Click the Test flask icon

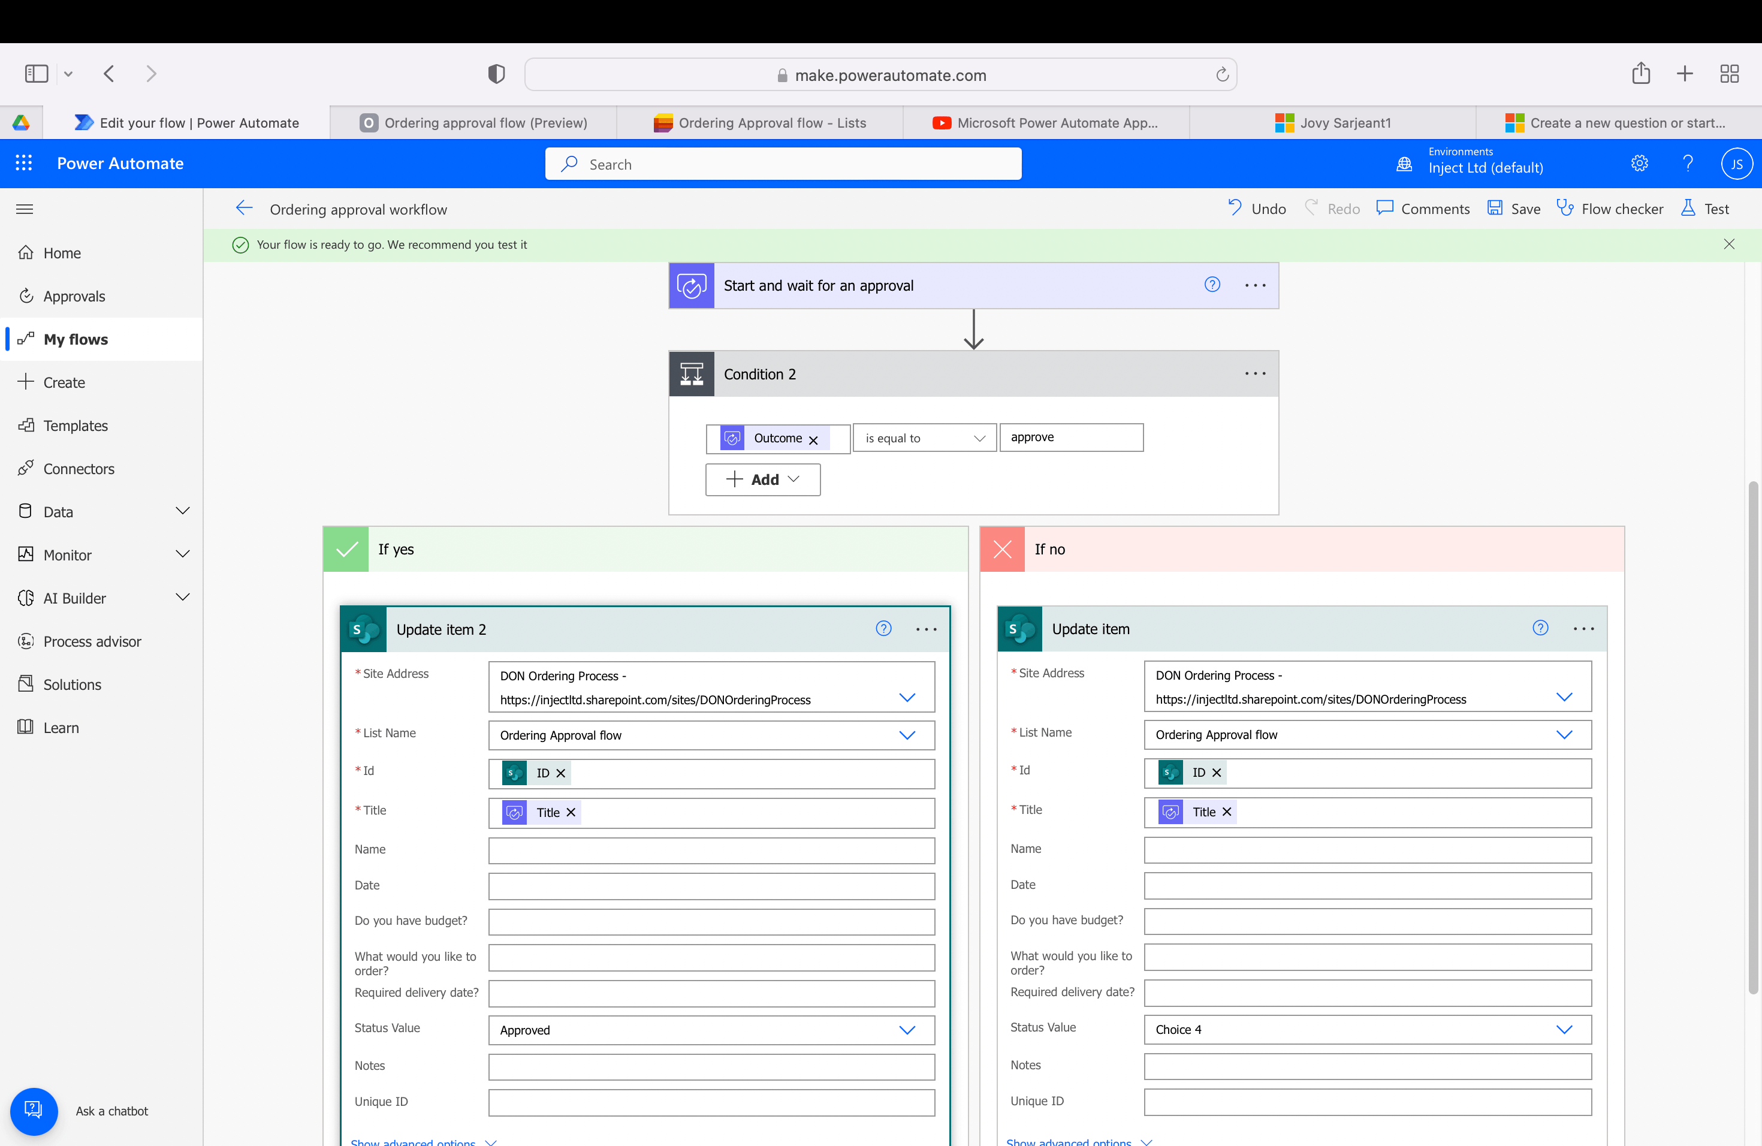[x=1687, y=208]
